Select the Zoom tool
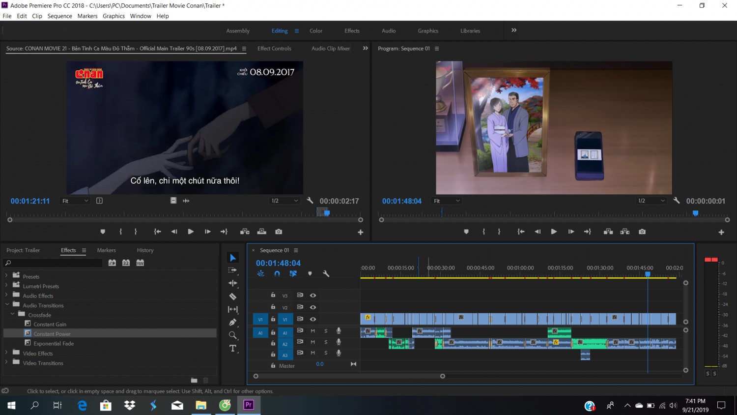737x415 pixels. (x=233, y=335)
